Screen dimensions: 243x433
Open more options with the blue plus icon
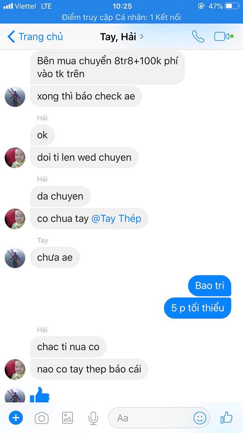tap(16, 418)
